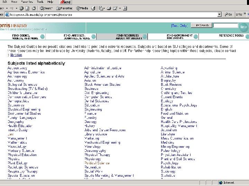The height and width of the screenshot is (186, 249).
Task: Open the Library Science link
Action: pos(95,134)
